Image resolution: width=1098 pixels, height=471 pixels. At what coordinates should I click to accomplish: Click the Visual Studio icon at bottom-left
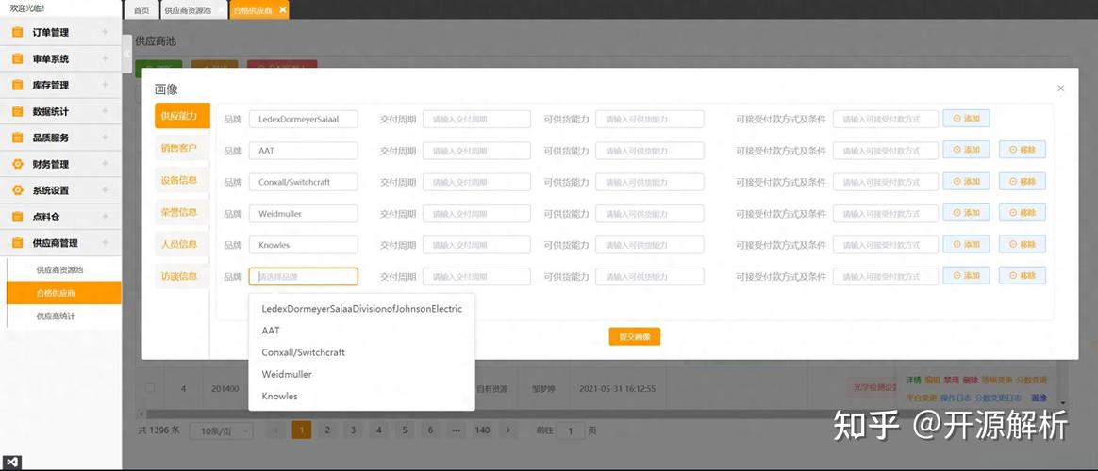tap(12, 462)
